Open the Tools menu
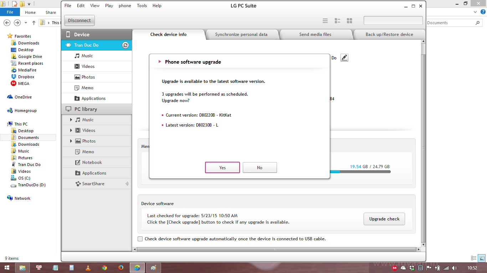487x273 pixels. click(142, 6)
